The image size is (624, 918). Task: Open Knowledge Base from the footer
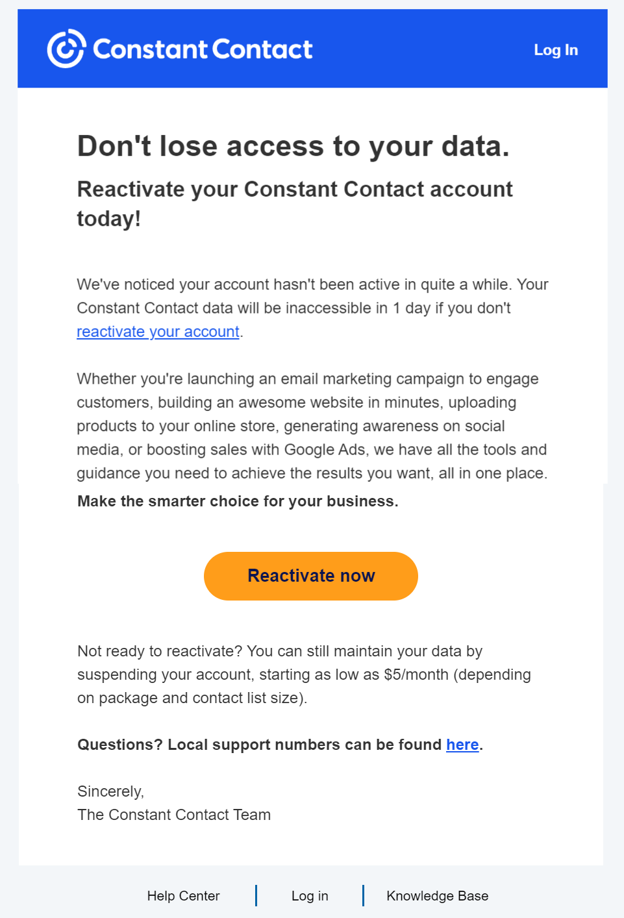tap(437, 896)
